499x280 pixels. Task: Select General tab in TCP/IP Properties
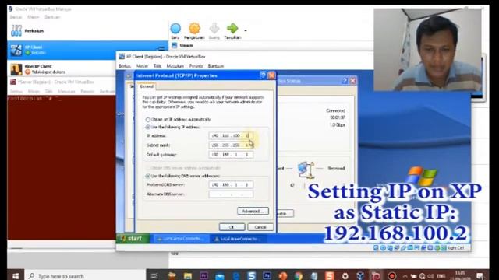point(147,86)
